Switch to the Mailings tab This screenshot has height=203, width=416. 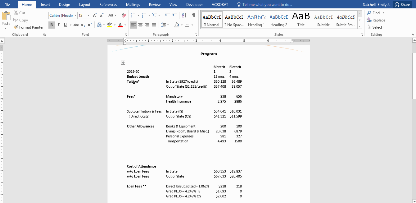(133, 4)
